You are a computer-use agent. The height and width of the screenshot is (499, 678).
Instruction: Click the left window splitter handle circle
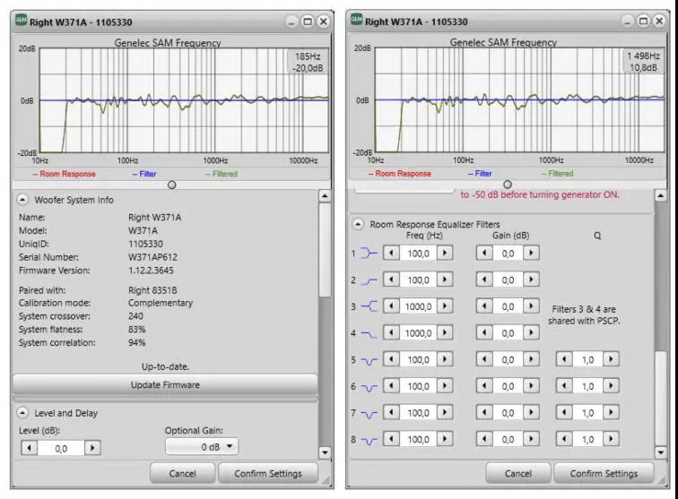tap(171, 185)
